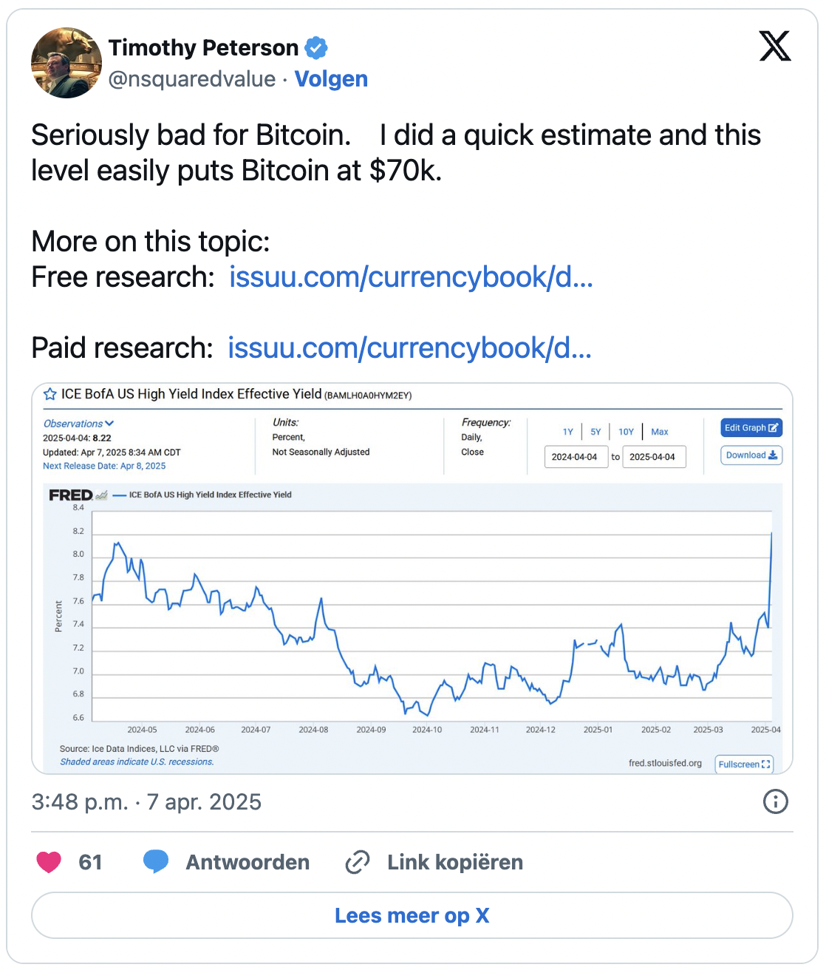Click the Volgen follow link
Image resolution: width=826 pixels, height=970 pixels.
tap(331, 79)
